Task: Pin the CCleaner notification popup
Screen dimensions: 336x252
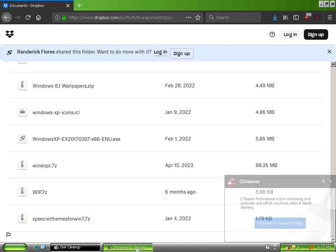Action: [x=323, y=181]
